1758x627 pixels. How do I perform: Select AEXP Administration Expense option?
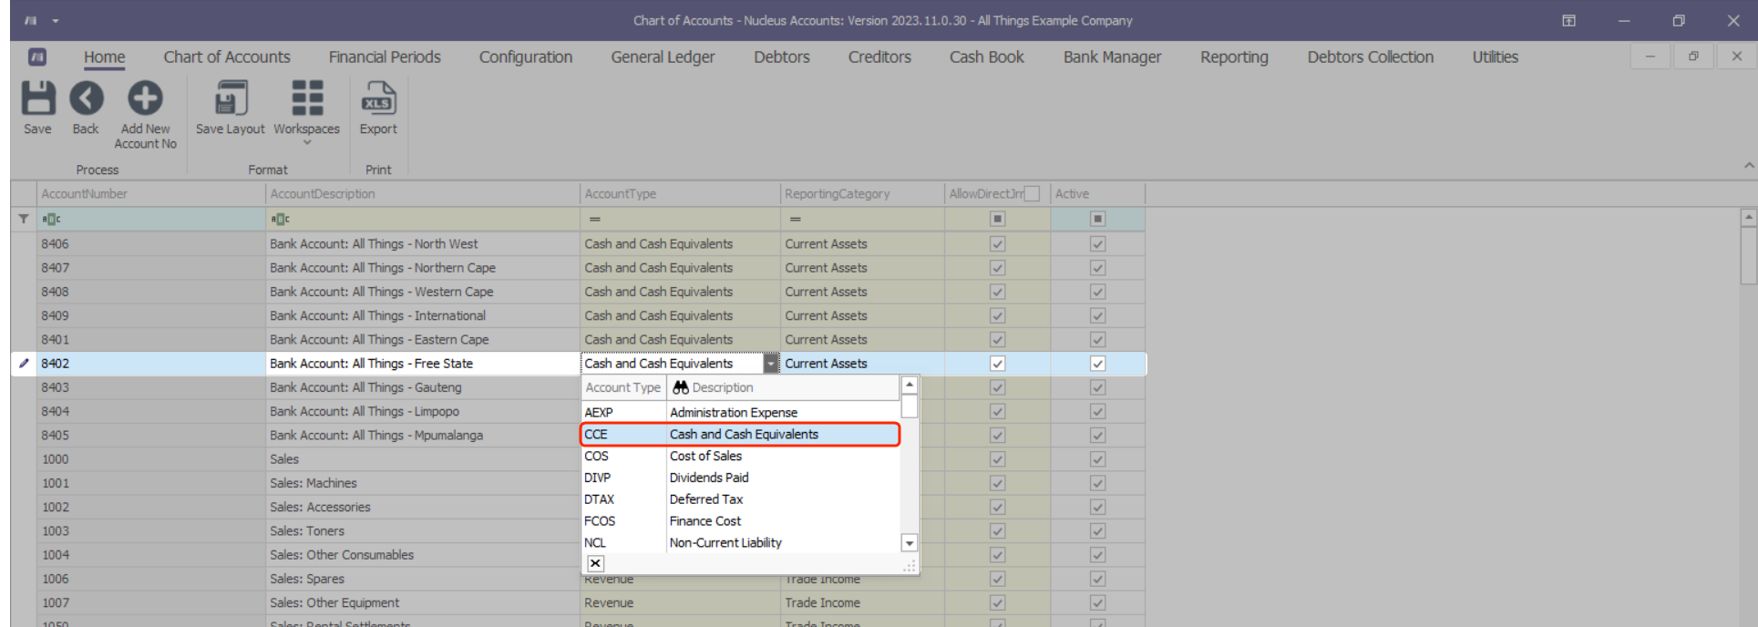point(740,413)
